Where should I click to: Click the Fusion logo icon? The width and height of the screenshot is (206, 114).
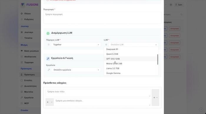(23, 5)
